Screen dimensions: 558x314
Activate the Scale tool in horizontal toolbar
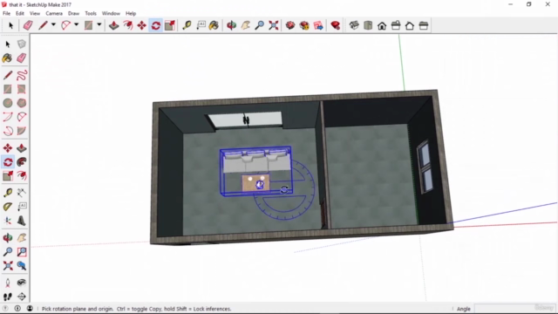(x=170, y=25)
